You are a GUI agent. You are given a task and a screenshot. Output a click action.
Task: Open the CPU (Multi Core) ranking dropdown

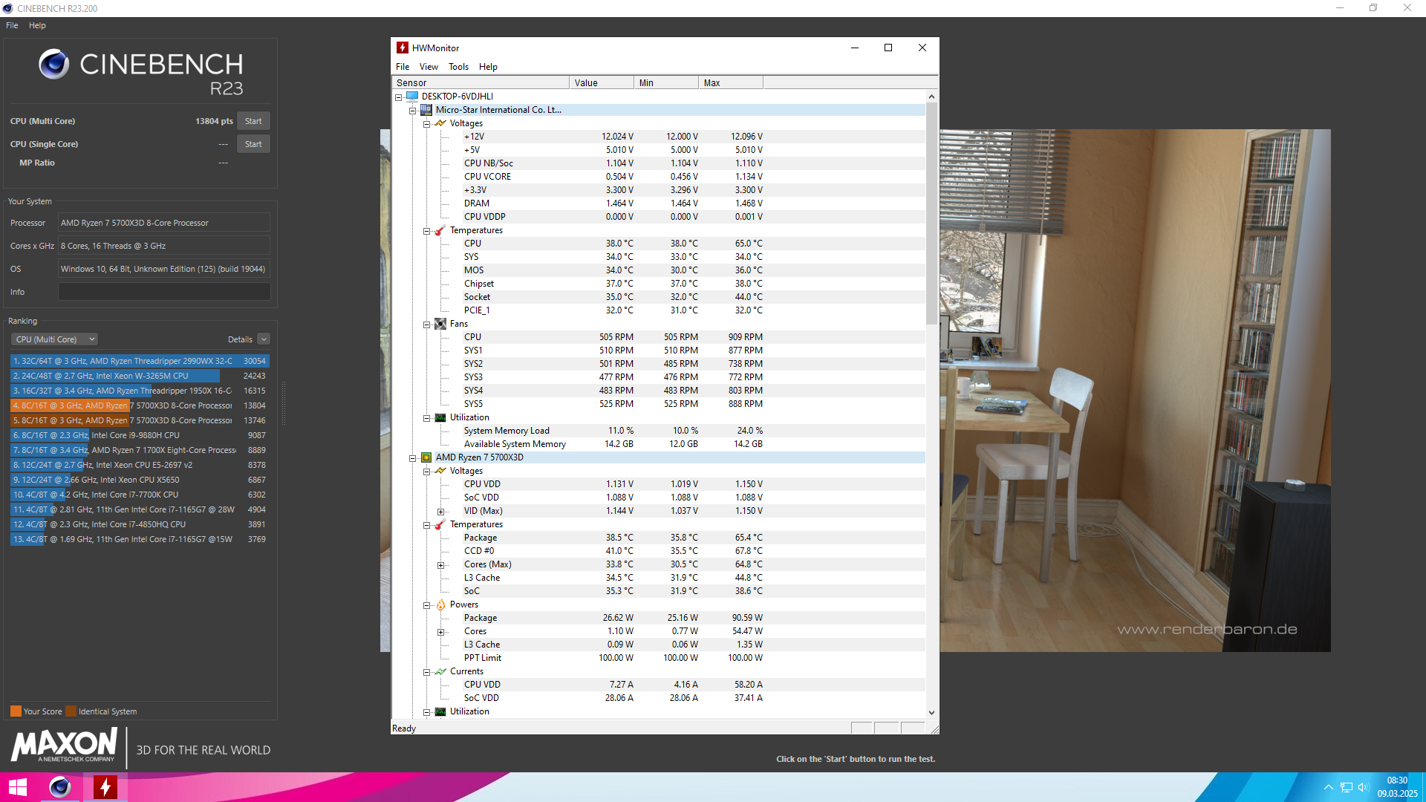point(55,339)
